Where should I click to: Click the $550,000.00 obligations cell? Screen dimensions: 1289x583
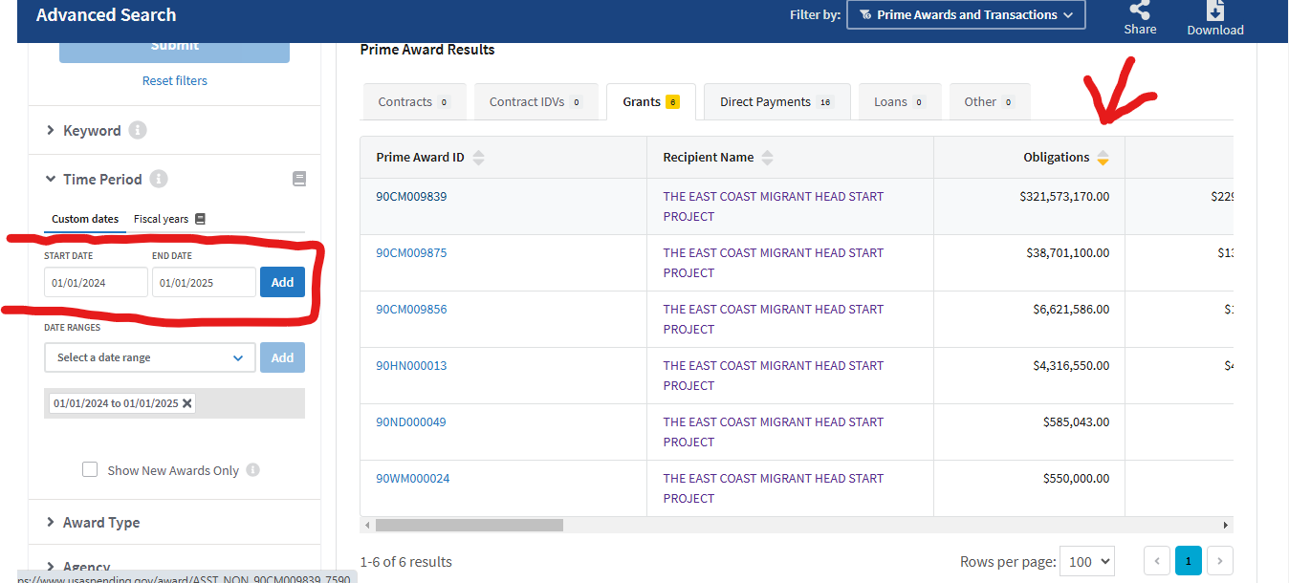1029,488
